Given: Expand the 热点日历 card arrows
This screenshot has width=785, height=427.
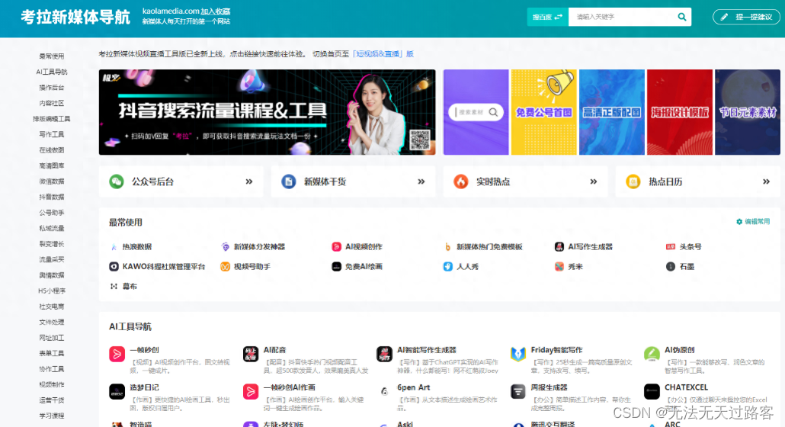Looking at the screenshot, I should tap(766, 181).
